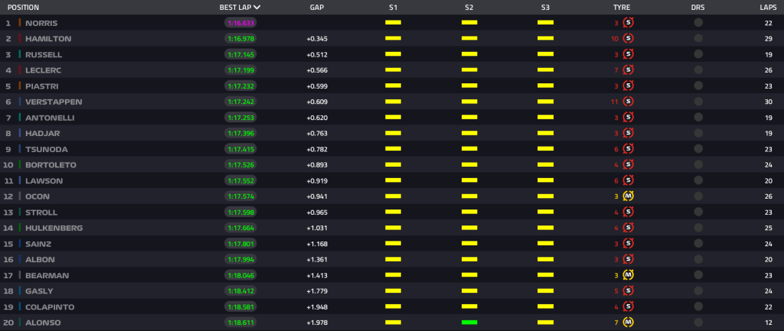The image size is (784, 331).
Task: Click Bearman's medium tyre icon
Action: pos(629,275)
